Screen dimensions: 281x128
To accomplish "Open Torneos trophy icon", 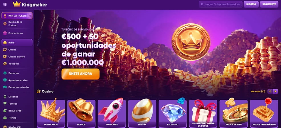I will [5, 104].
